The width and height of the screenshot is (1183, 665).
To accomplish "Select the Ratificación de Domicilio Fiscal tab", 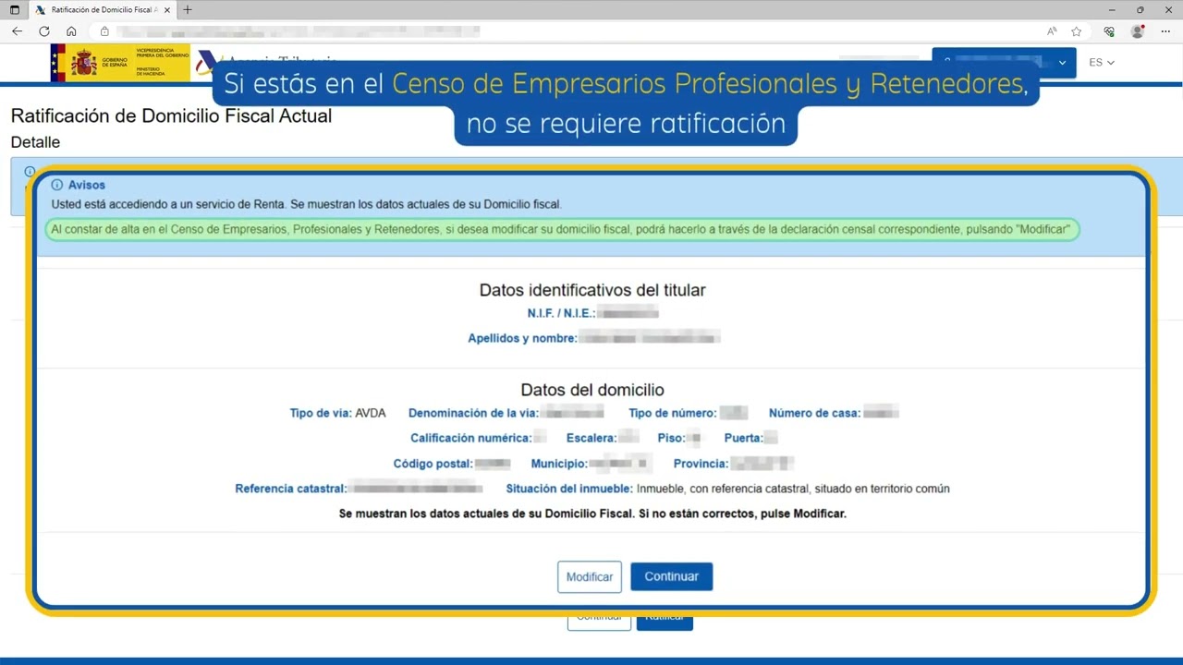I will [102, 10].
